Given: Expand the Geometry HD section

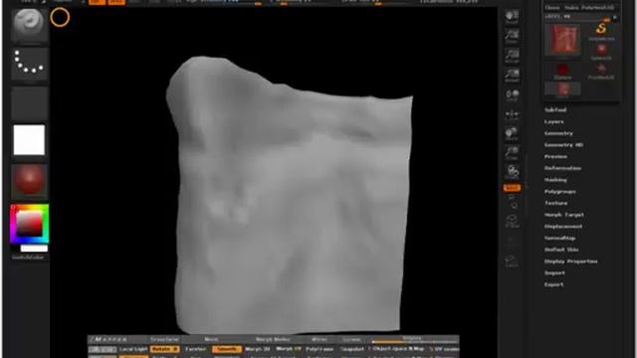Looking at the screenshot, I should 563,145.
